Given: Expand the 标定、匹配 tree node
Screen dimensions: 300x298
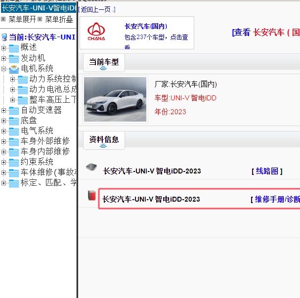Looking at the screenshot, I should coord(3,183).
